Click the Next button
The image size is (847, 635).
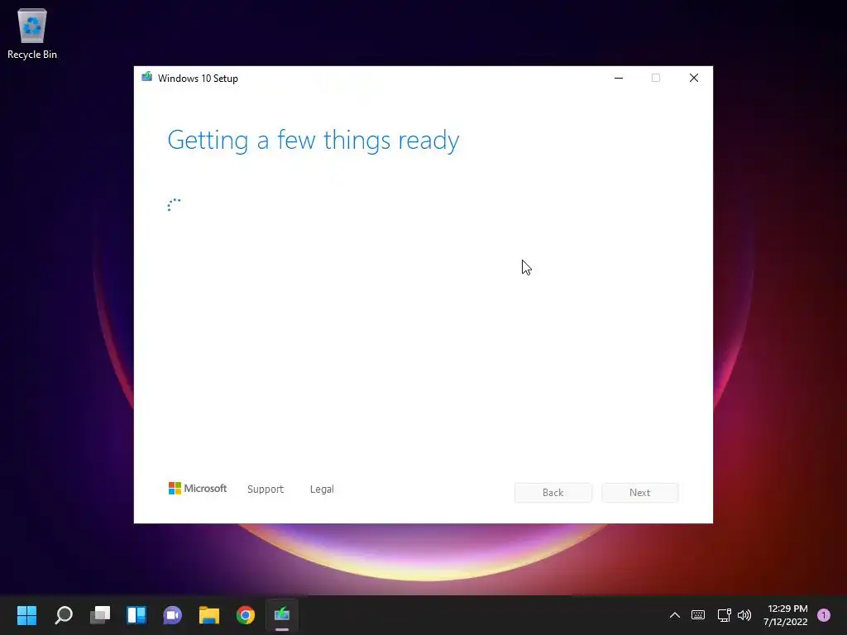(639, 493)
